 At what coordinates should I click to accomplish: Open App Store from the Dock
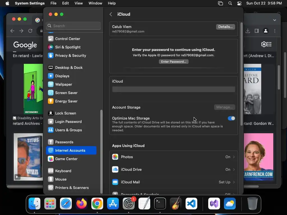[x=113, y=204]
